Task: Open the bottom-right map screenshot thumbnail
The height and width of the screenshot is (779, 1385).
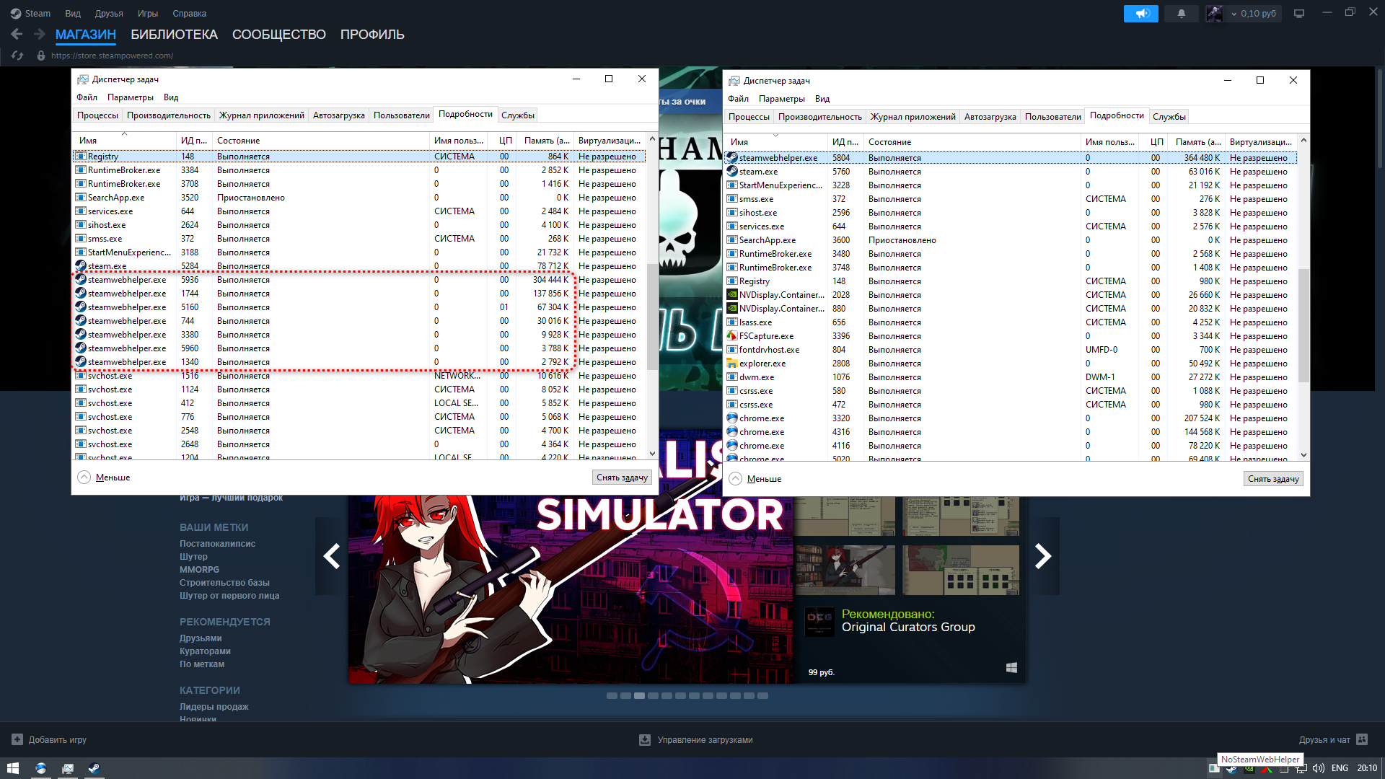Action: coord(961,570)
